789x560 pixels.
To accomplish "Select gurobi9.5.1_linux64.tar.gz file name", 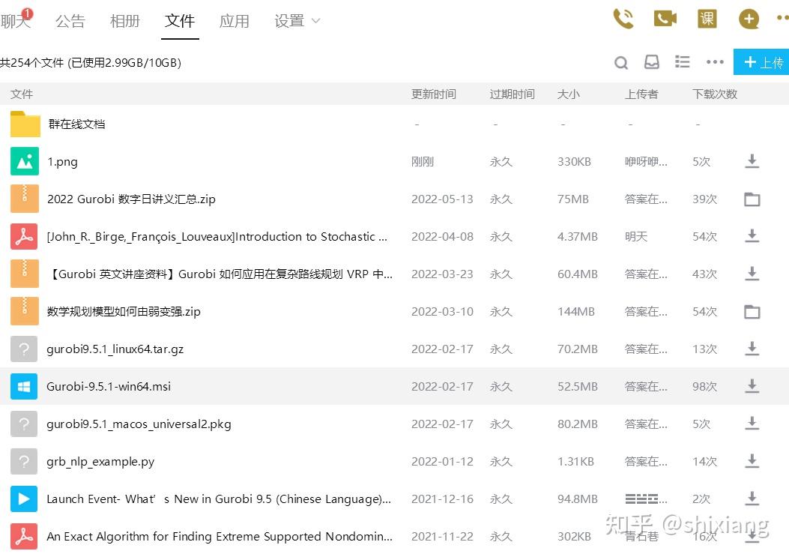I will 115,349.
